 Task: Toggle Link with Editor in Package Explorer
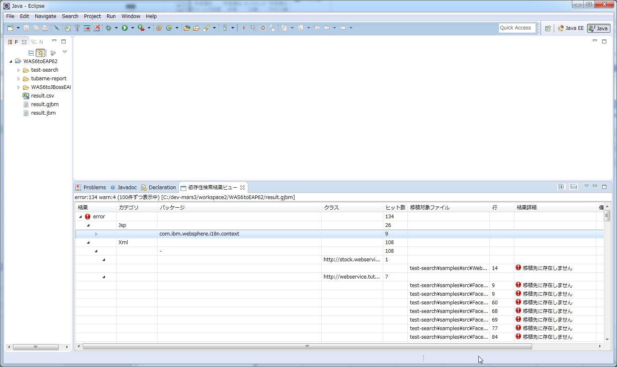40,53
